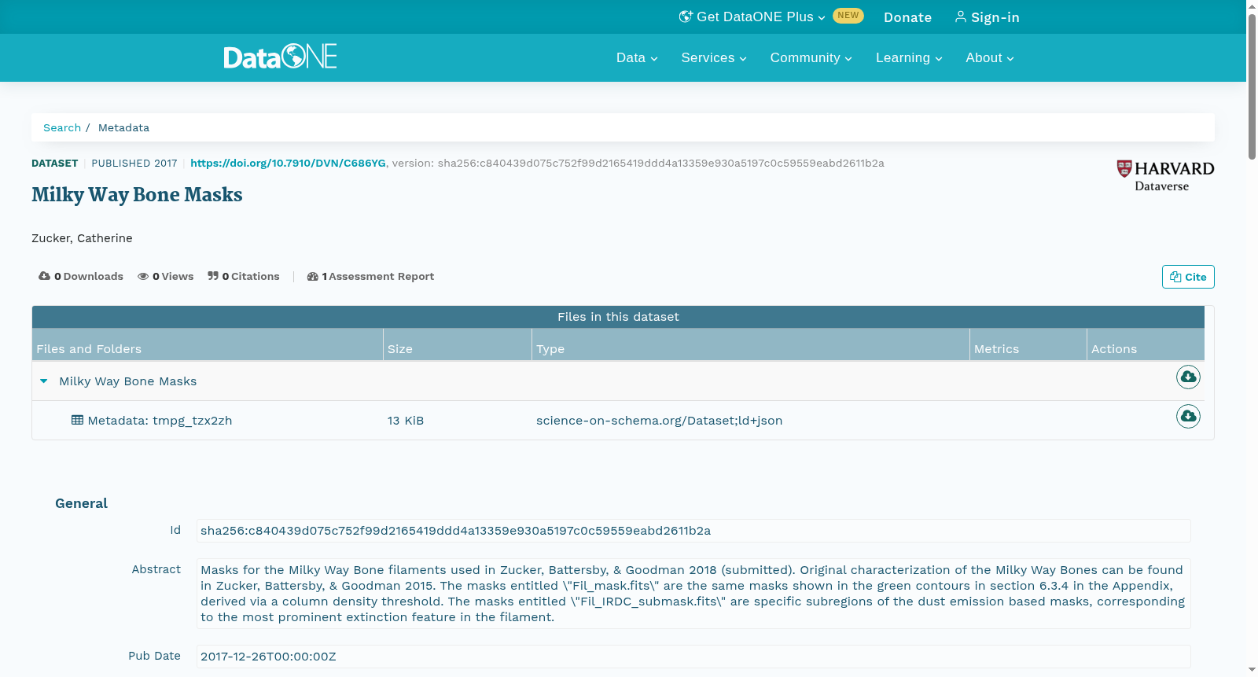Click the Id value field
This screenshot has width=1258, height=677.
693,531
